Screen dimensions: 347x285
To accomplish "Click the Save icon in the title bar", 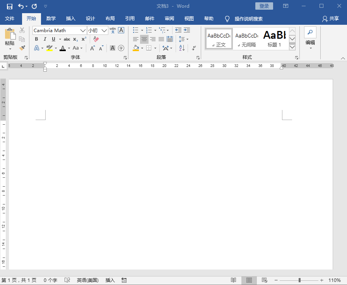I will tap(10, 7).
